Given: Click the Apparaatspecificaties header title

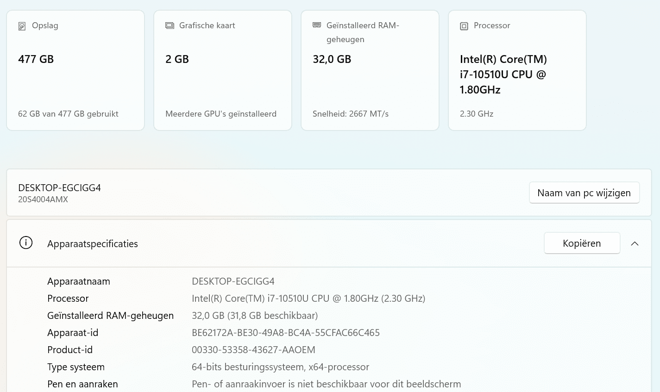Looking at the screenshot, I should click(x=93, y=244).
